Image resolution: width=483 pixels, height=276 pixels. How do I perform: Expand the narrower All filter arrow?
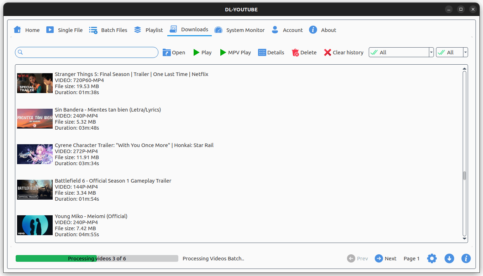[x=466, y=52]
